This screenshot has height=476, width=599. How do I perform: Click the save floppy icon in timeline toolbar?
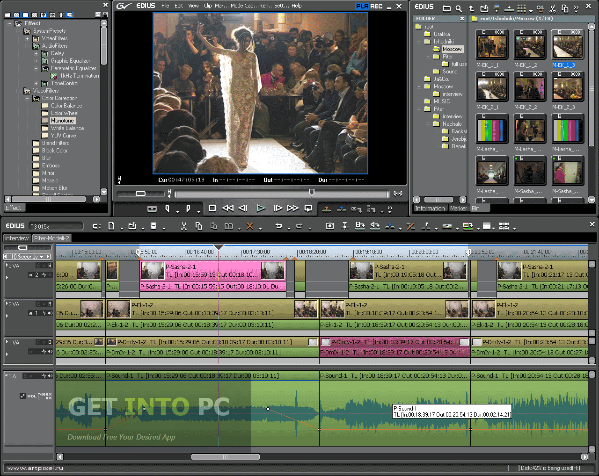pos(153,226)
